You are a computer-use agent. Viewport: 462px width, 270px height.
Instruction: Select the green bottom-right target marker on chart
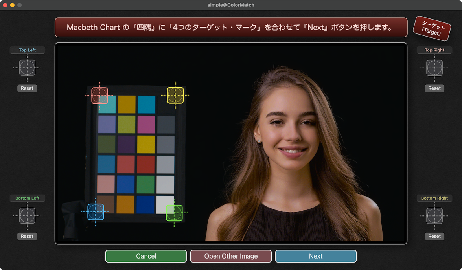coord(174,213)
